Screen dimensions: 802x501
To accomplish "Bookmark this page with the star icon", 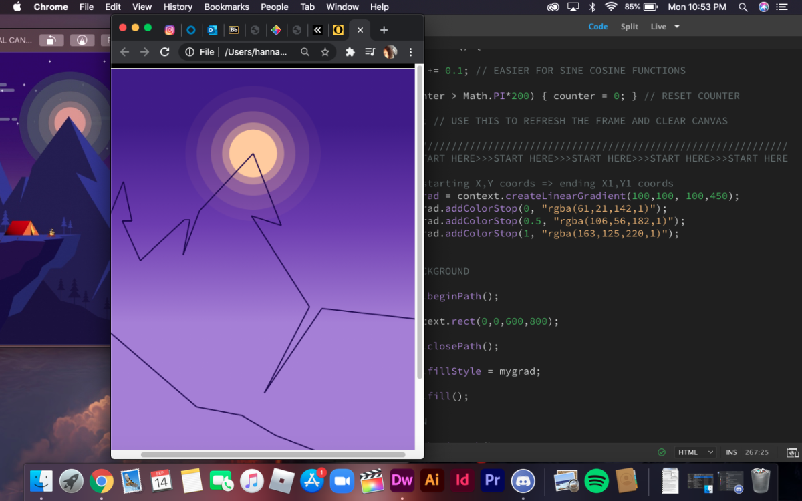I will 325,52.
